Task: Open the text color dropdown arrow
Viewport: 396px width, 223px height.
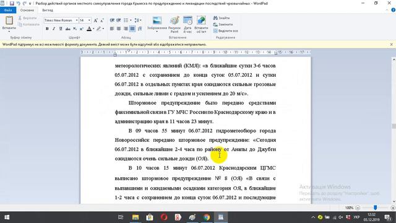Action: pyautogui.click(x=93, y=29)
